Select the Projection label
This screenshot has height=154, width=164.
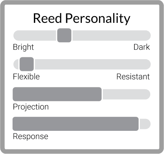click(x=31, y=107)
